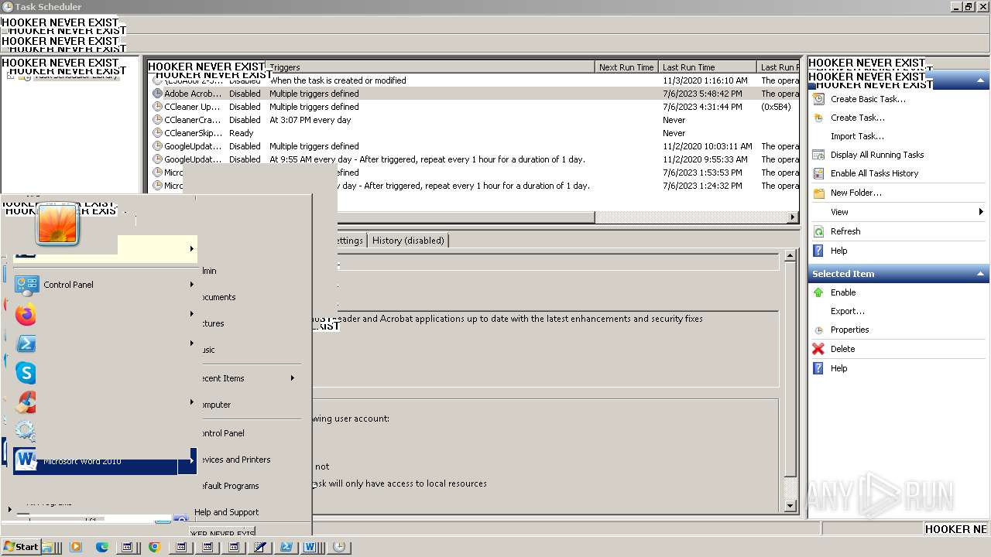
Task: Select the CCleanerSkip… Ready task row
Action: click(474, 133)
